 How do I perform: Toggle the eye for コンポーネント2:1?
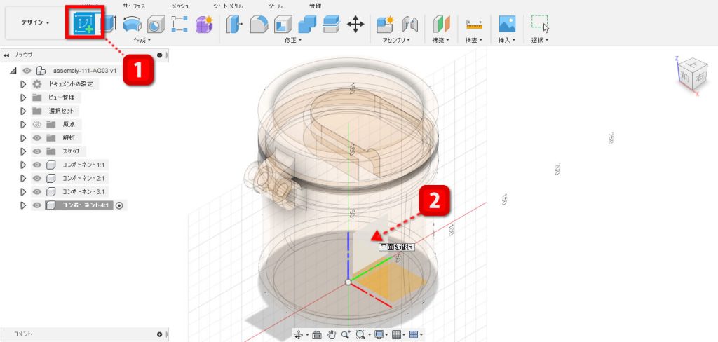[38, 178]
